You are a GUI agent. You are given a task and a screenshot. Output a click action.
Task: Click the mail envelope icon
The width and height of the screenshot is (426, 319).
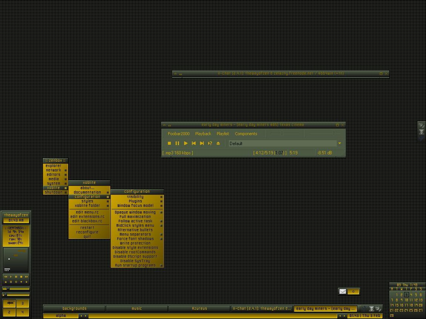pos(343,291)
